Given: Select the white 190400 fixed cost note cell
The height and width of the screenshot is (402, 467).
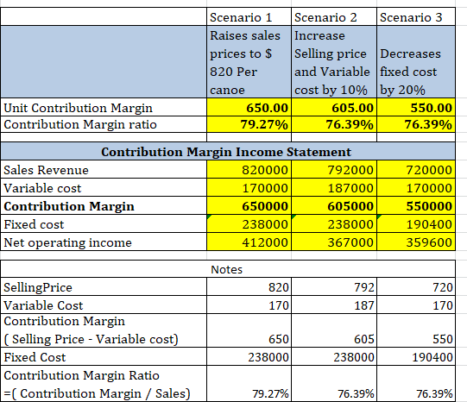Looking at the screenshot, I should (x=416, y=356).
